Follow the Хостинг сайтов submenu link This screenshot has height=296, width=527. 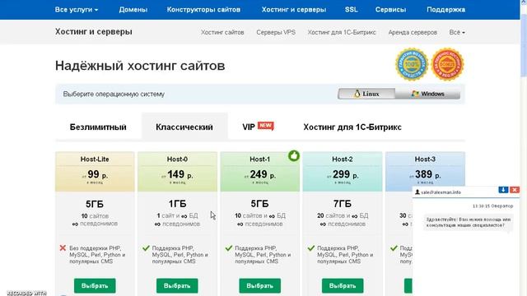point(222,32)
